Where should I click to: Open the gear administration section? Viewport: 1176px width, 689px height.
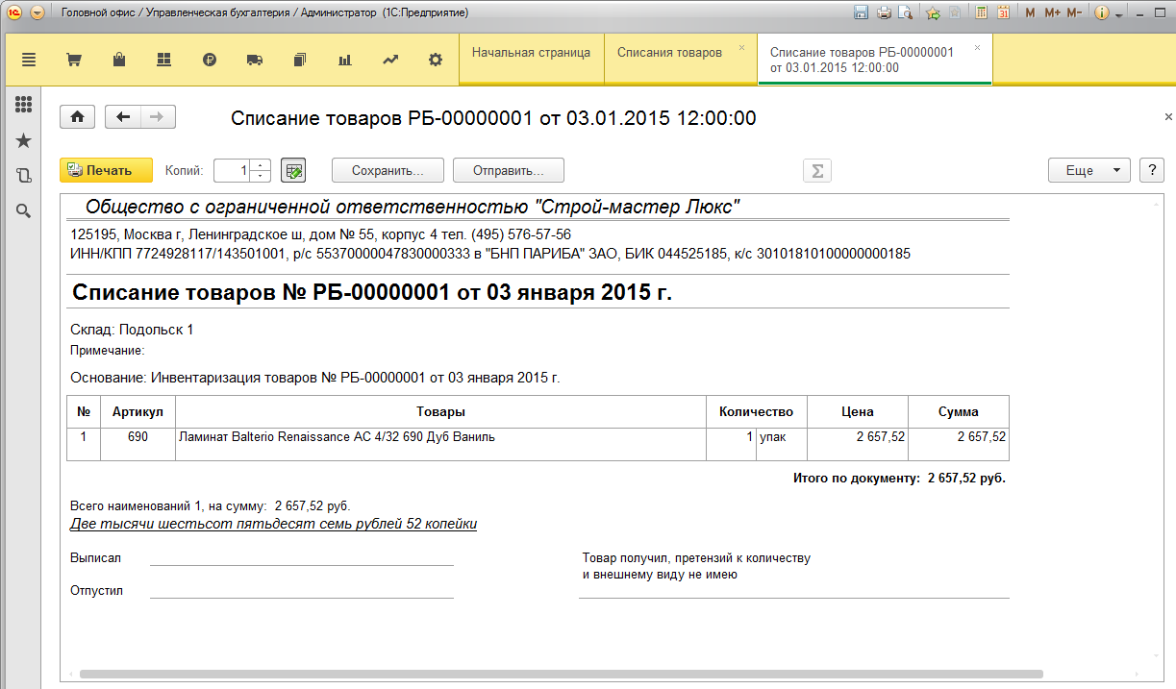(x=436, y=60)
